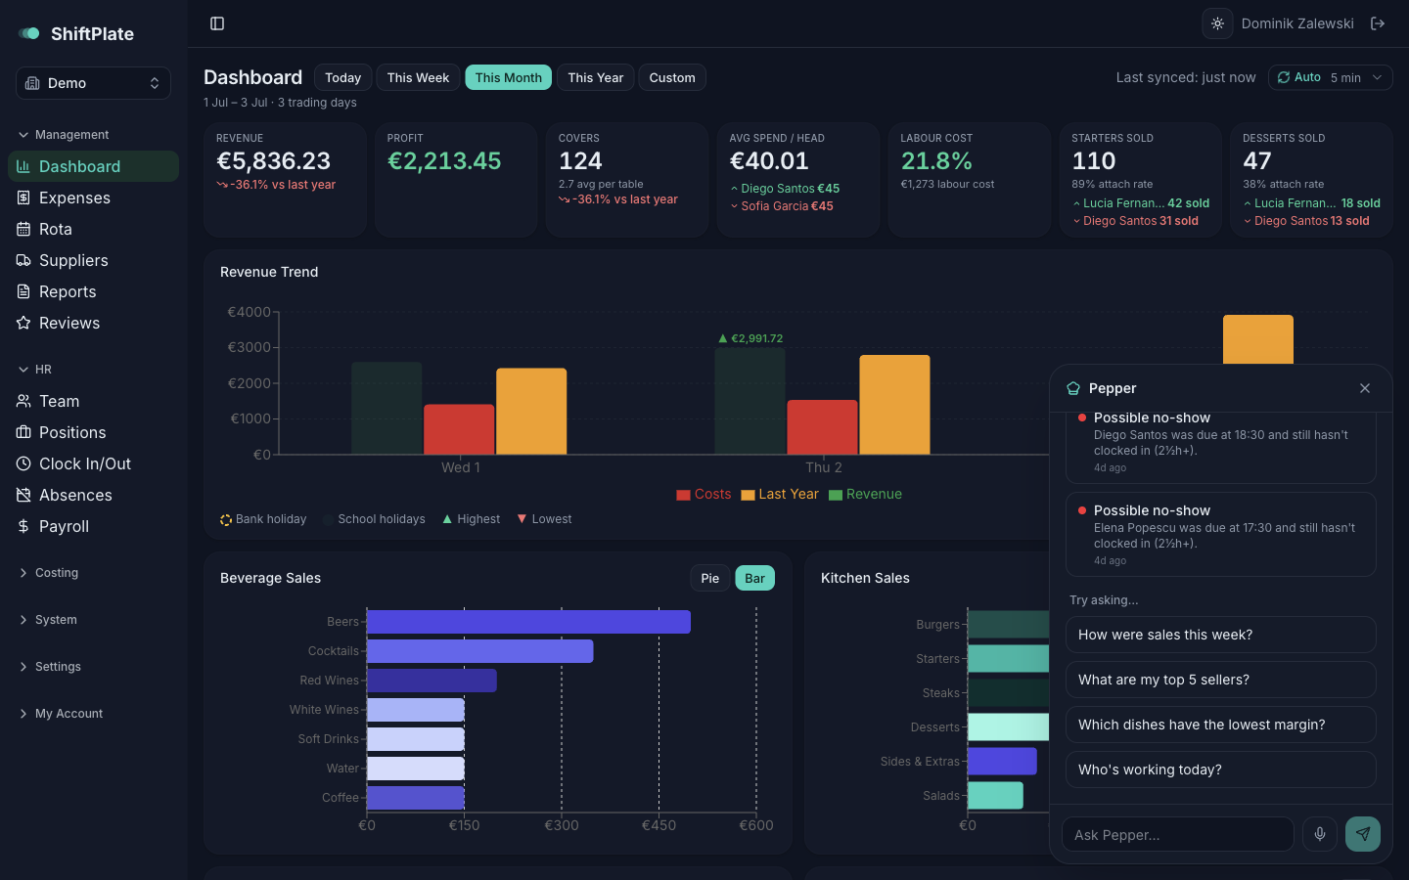This screenshot has width=1409, height=880.
Task: Switch Beverage Sales to Pie view
Action: 710,578
